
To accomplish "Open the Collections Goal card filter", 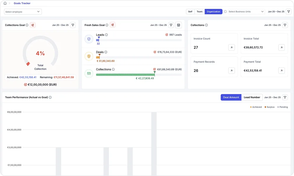I will click(73, 25).
